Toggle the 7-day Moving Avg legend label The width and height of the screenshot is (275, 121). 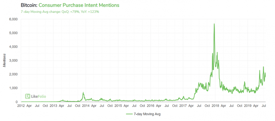click(149, 114)
